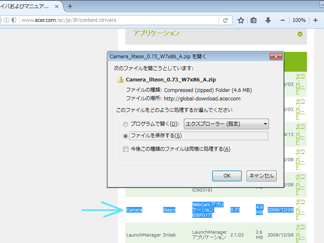Click the LaunchManager name cell
The image size is (324, 243).
[144, 235]
